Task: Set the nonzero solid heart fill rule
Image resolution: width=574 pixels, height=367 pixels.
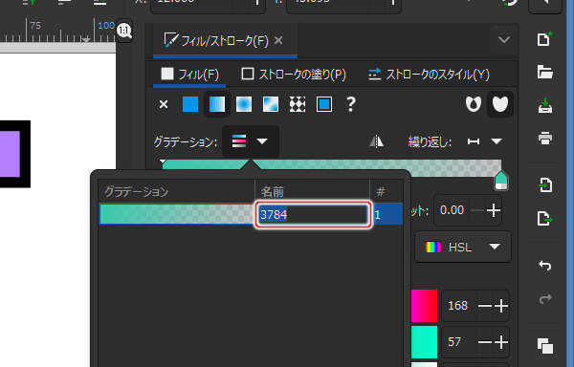Action: click(x=500, y=104)
